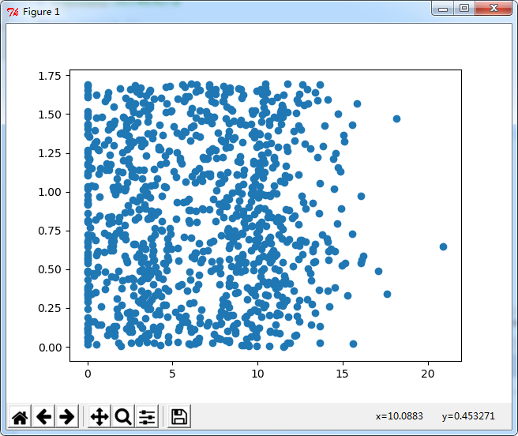
Task: Click the Tk feather icon in title bar
Action: [13, 12]
